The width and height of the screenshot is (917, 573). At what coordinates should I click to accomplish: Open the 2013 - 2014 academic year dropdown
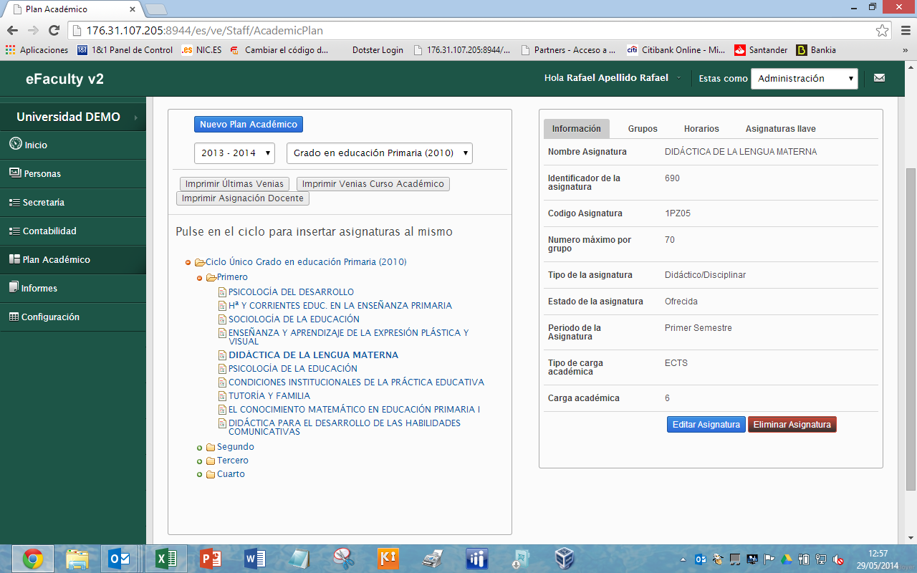click(x=234, y=153)
